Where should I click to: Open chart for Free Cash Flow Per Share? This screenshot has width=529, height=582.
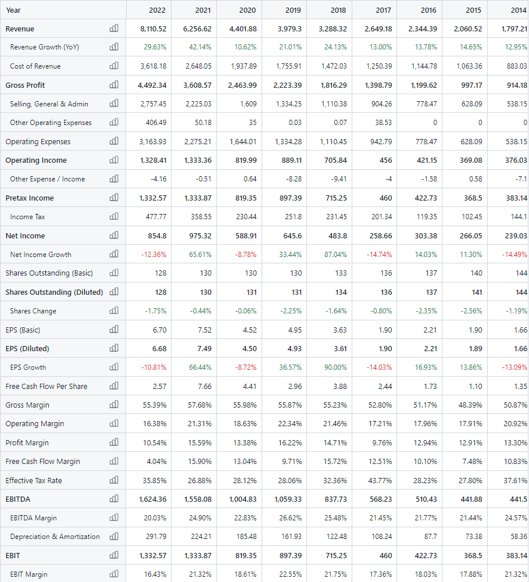pos(114,386)
